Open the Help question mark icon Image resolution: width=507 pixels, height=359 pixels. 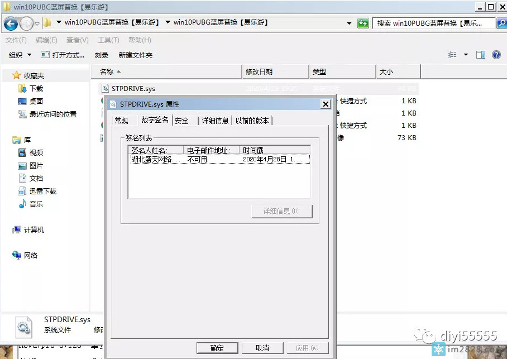pyautogui.click(x=495, y=55)
